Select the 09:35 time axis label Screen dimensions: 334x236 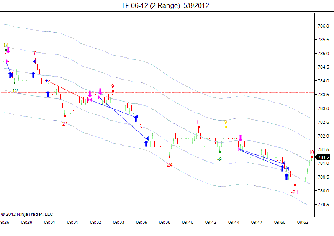tap(141, 222)
